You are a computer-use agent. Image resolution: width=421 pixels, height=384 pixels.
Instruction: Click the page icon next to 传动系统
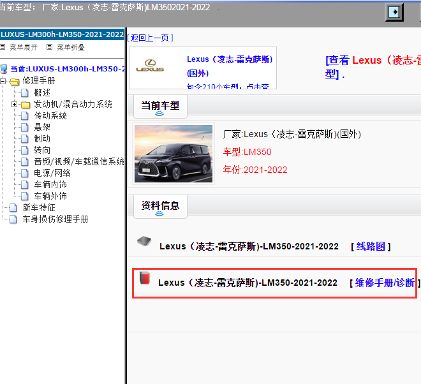25,116
